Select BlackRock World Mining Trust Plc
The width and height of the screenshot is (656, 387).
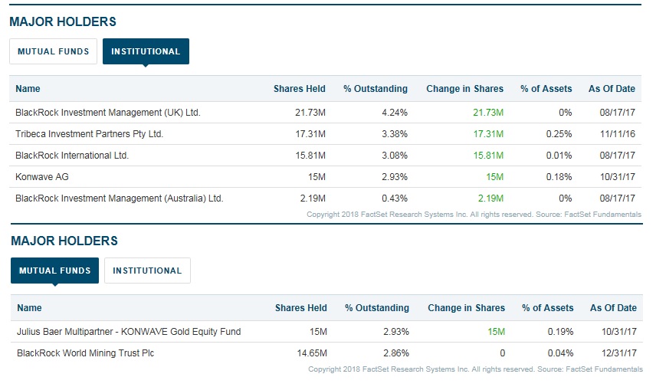[85, 353]
